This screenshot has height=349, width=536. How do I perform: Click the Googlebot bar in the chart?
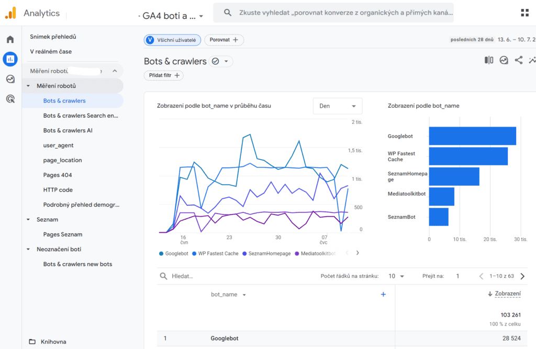click(x=471, y=135)
